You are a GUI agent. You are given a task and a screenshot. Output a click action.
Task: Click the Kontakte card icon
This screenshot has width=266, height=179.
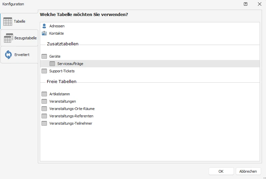point(44,33)
